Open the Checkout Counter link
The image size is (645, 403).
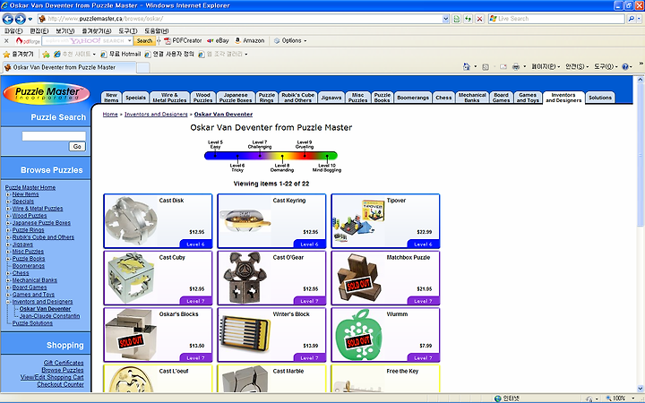tap(61, 384)
